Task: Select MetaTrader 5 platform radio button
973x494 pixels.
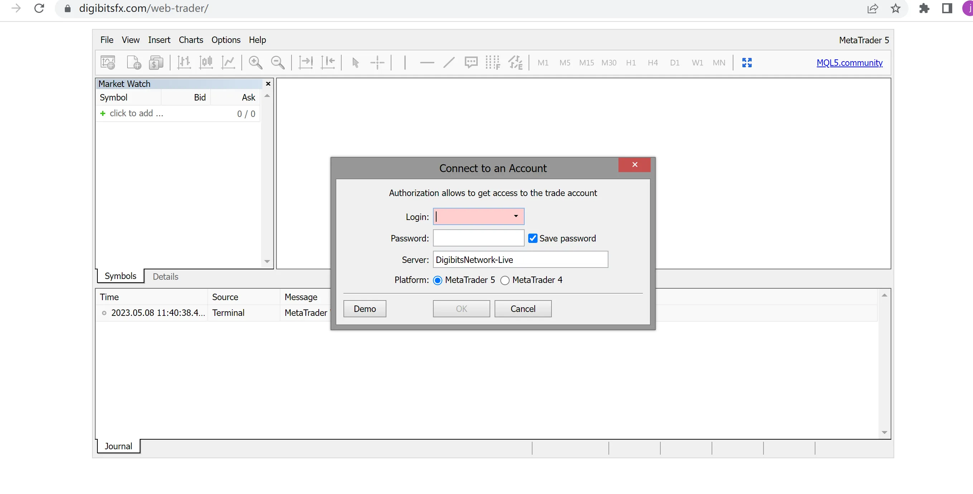Action: pos(437,280)
